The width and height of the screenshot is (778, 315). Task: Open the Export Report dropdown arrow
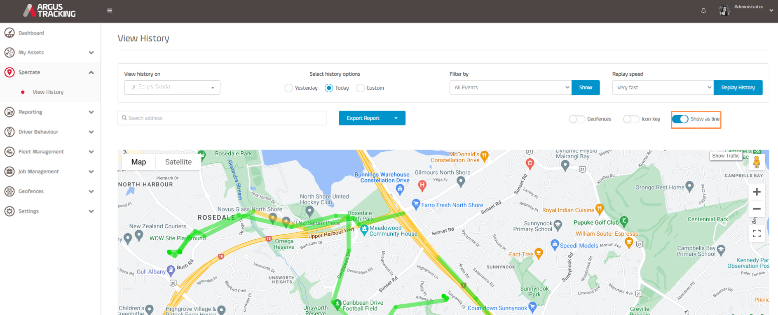click(x=396, y=118)
